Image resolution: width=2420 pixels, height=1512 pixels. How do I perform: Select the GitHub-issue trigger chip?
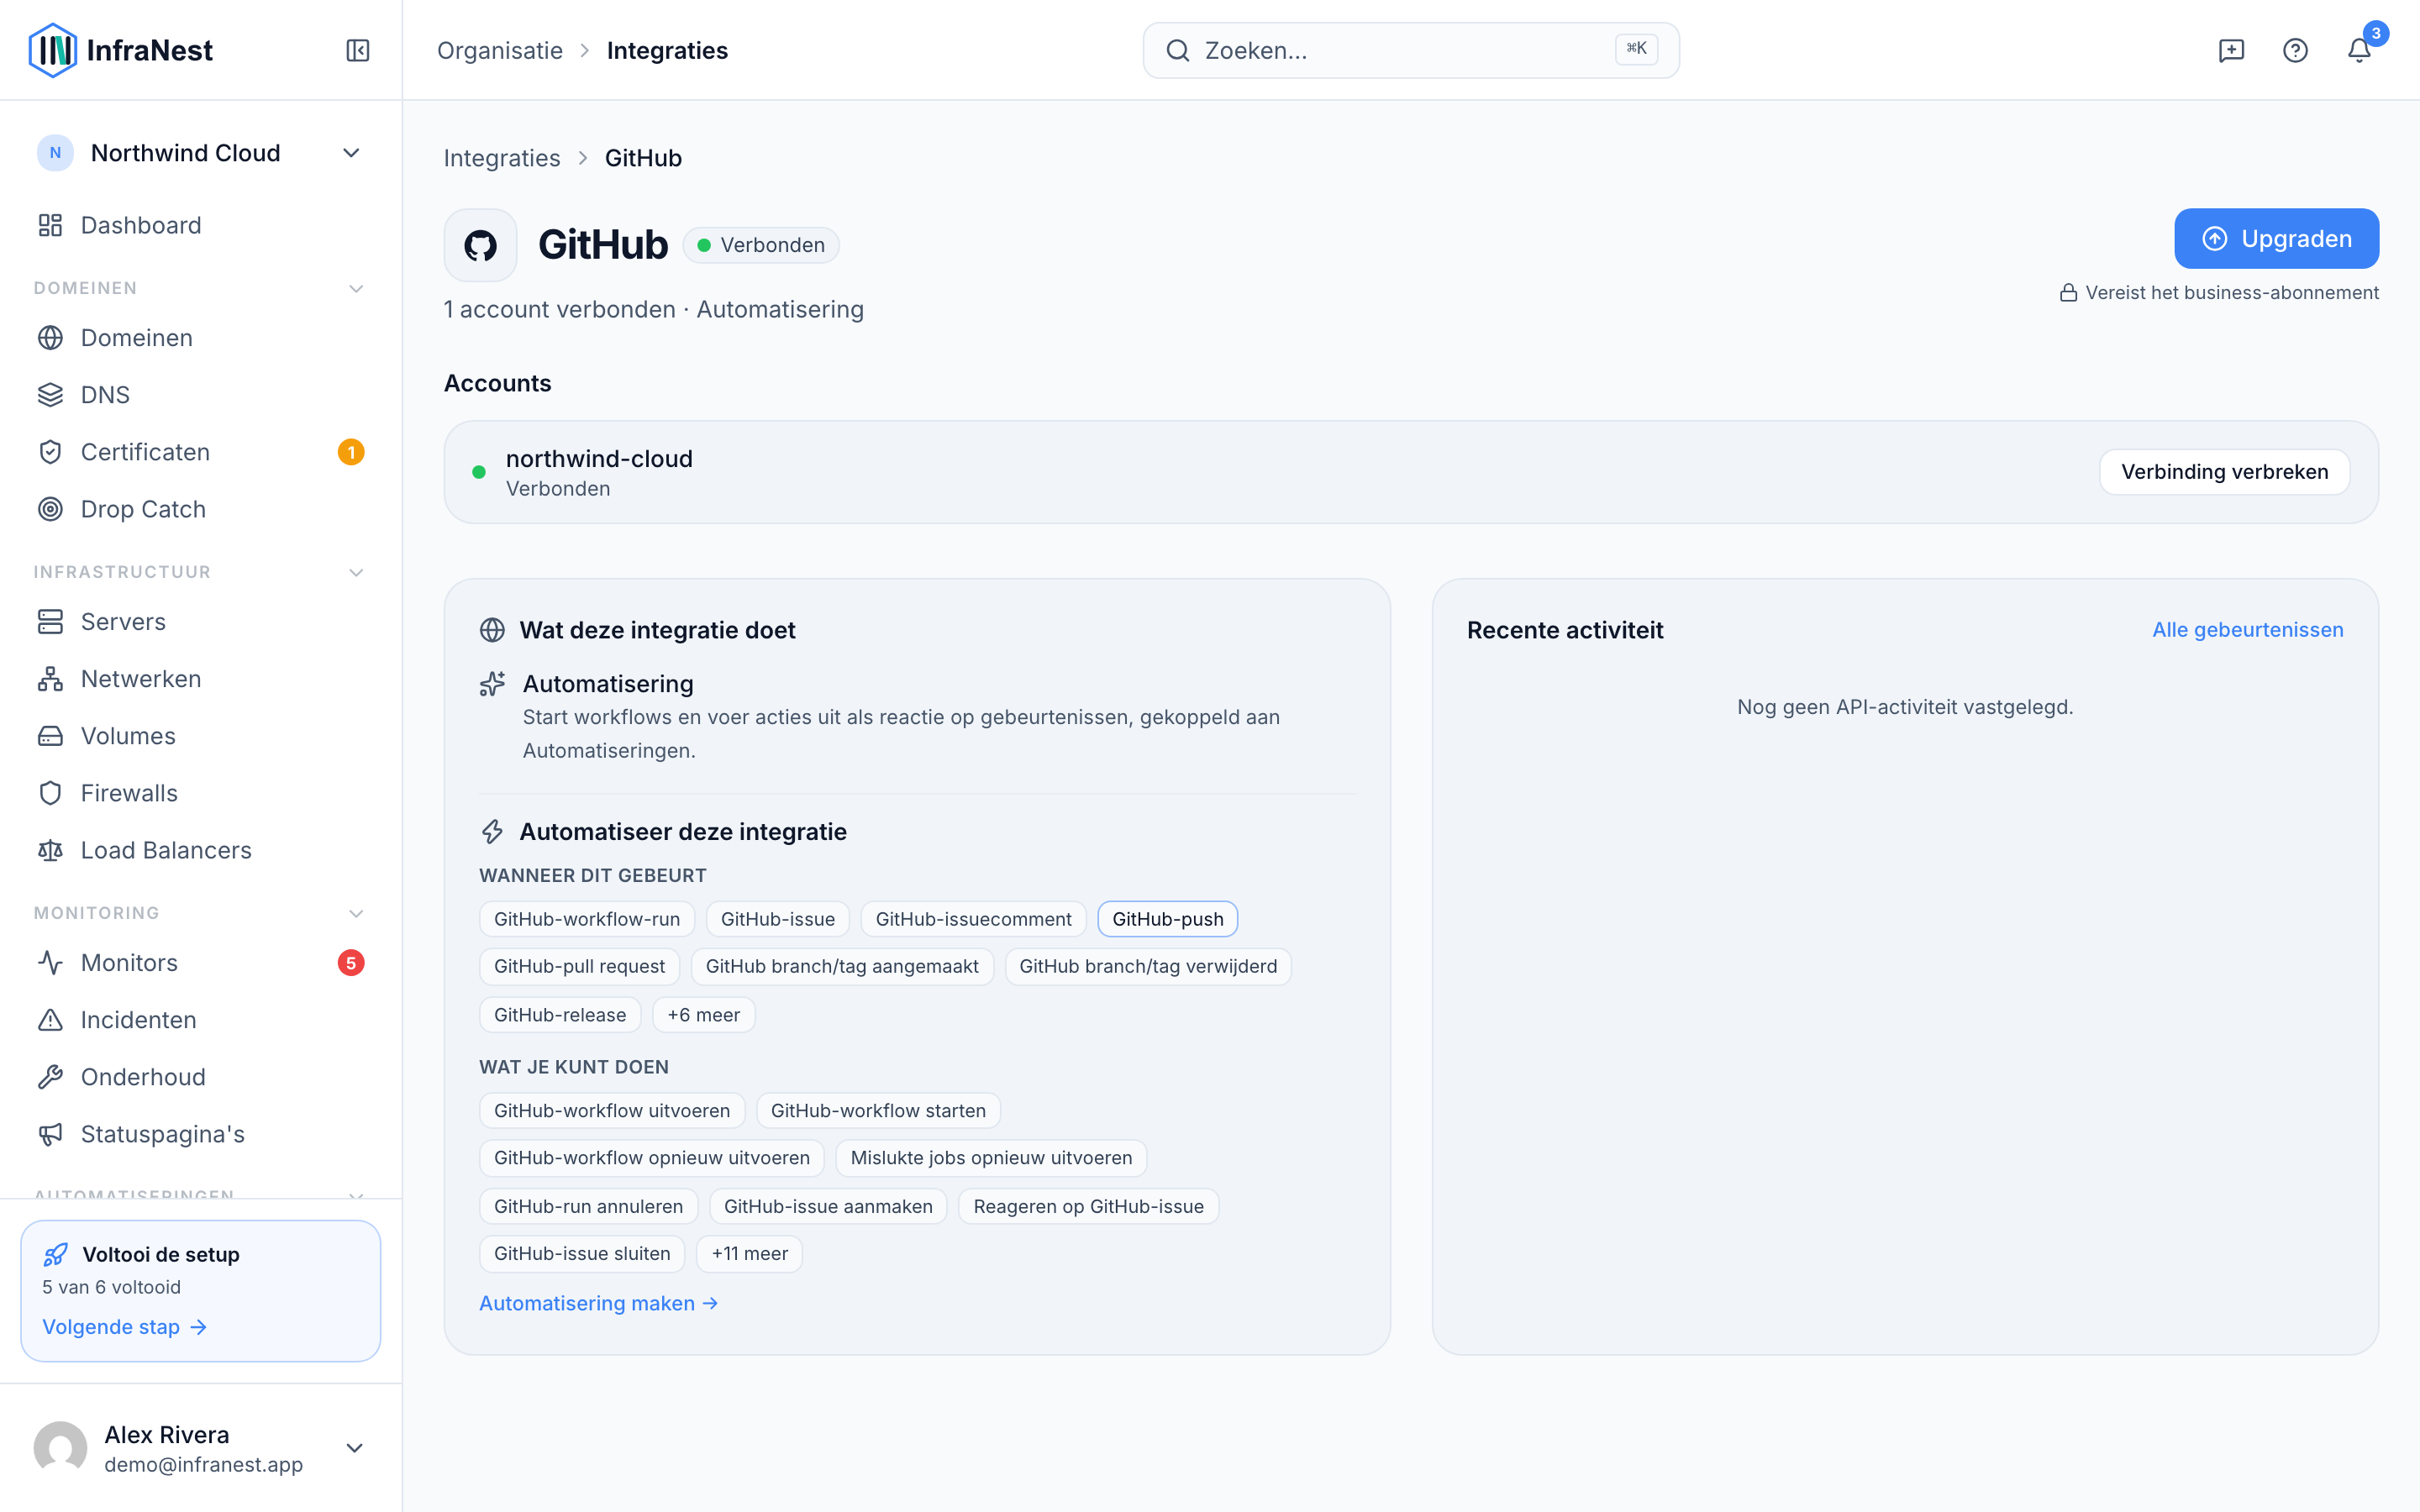778,919
